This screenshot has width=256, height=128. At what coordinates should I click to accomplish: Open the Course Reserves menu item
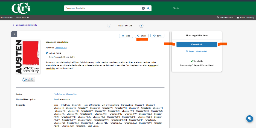(x=6, y=17)
